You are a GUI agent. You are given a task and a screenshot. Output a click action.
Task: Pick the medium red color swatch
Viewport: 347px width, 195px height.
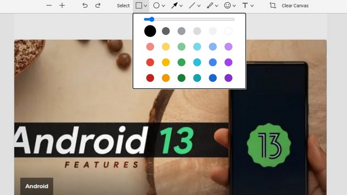[150, 62]
